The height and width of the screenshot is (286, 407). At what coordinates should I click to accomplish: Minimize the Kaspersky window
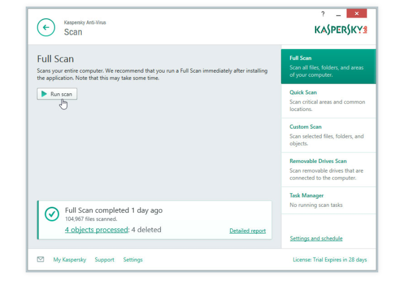[x=338, y=14]
